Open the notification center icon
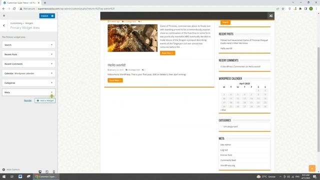320x180 pixels. 314,176
